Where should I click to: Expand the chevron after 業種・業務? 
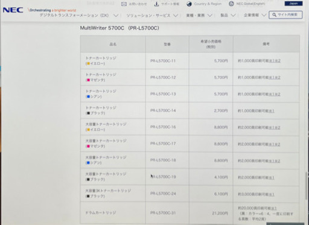click(210, 16)
